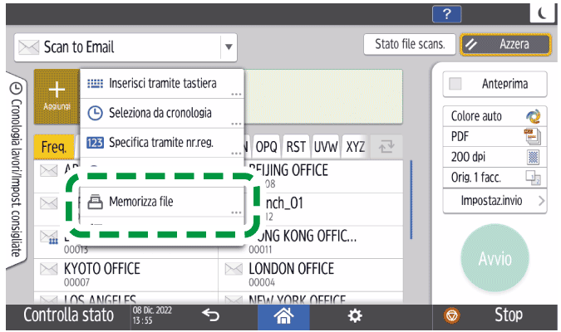Screen dimensions: 561x332
Task: Open the help question mark button
Action: 446,14
